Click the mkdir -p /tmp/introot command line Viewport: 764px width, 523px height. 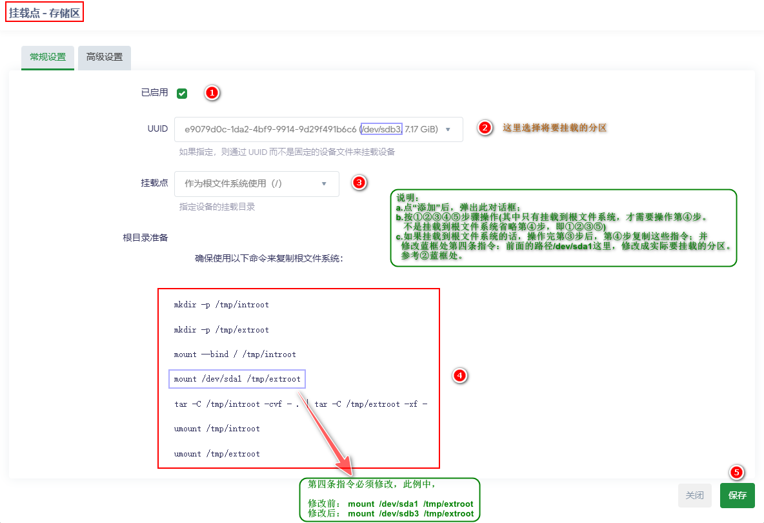pyautogui.click(x=221, y=304)
